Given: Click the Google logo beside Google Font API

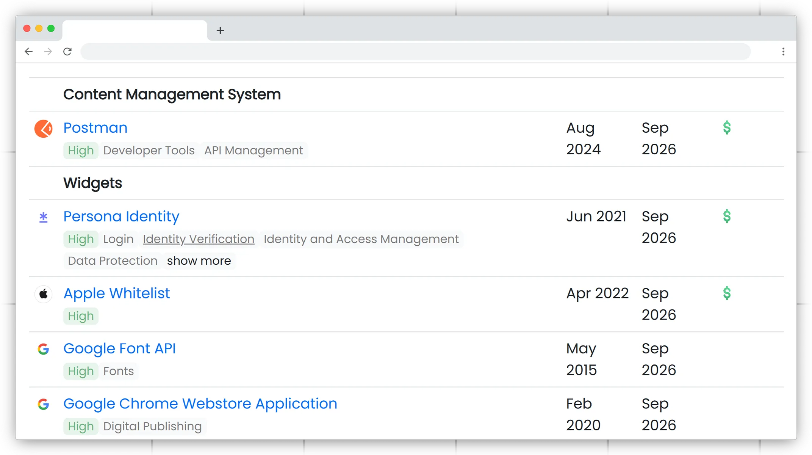Looking at the screenshot, I should tap(44, 349).
